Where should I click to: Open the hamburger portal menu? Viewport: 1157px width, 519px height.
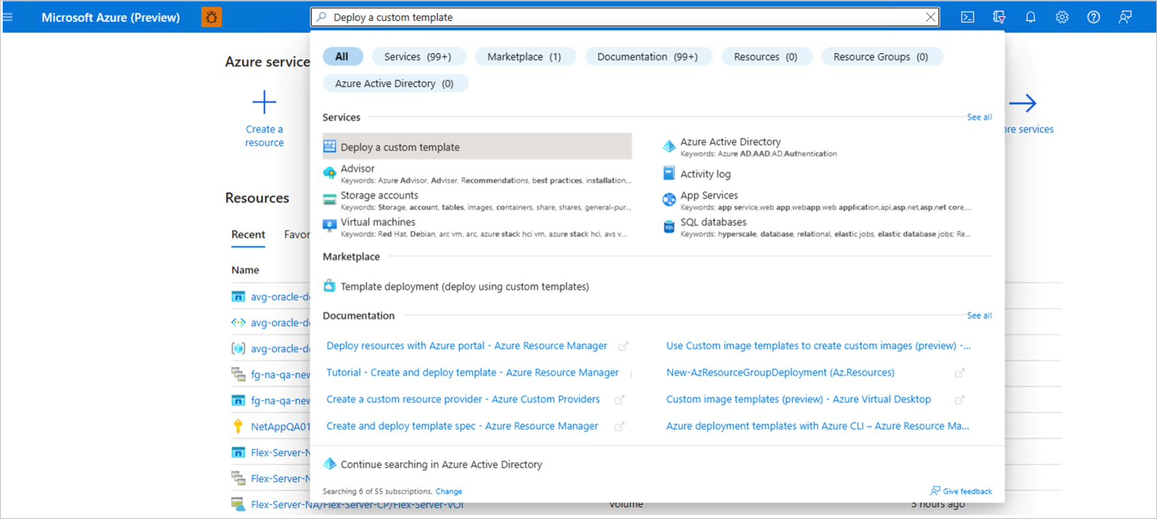pyautogui.click(x=8, y=17)
